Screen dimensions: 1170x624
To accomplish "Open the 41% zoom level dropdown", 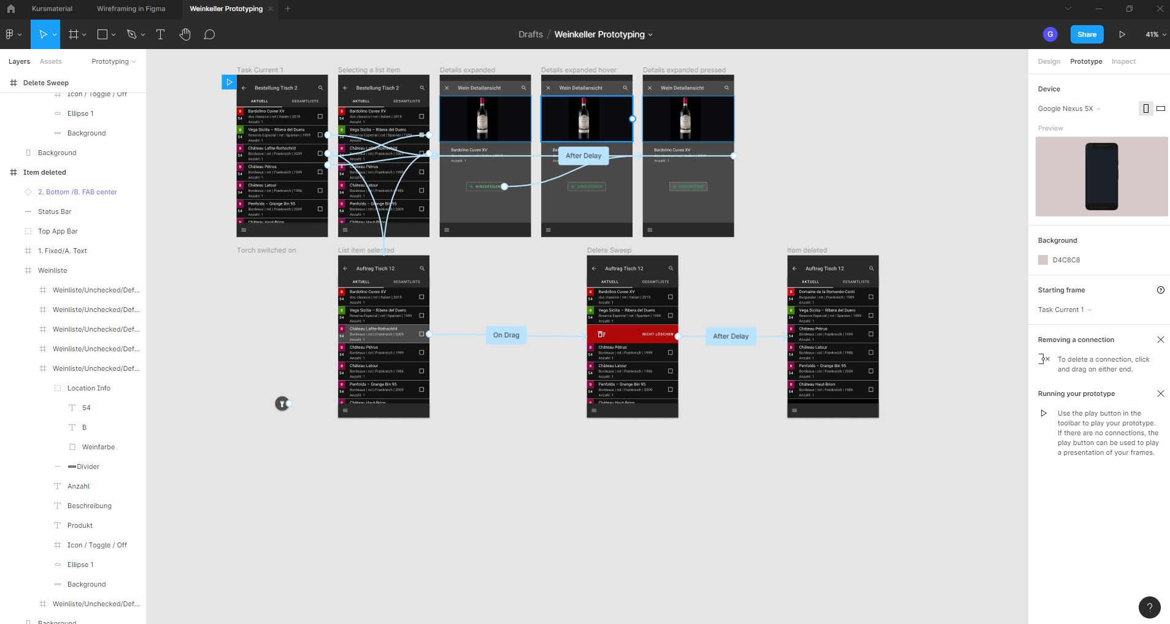I will tap(1155, 34).
